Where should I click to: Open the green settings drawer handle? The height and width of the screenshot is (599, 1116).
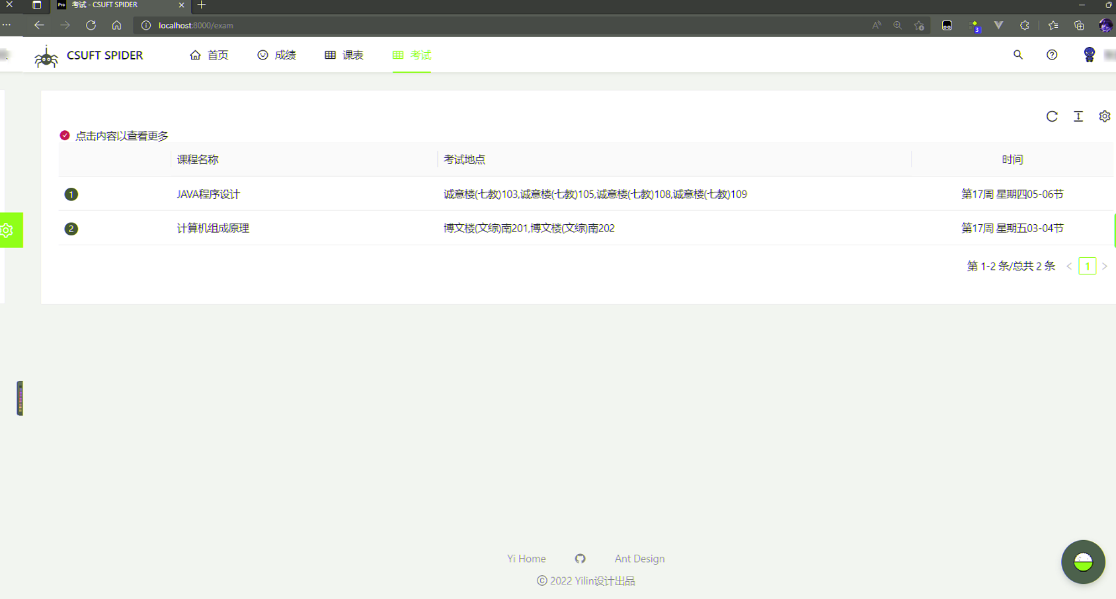[11, 230]
